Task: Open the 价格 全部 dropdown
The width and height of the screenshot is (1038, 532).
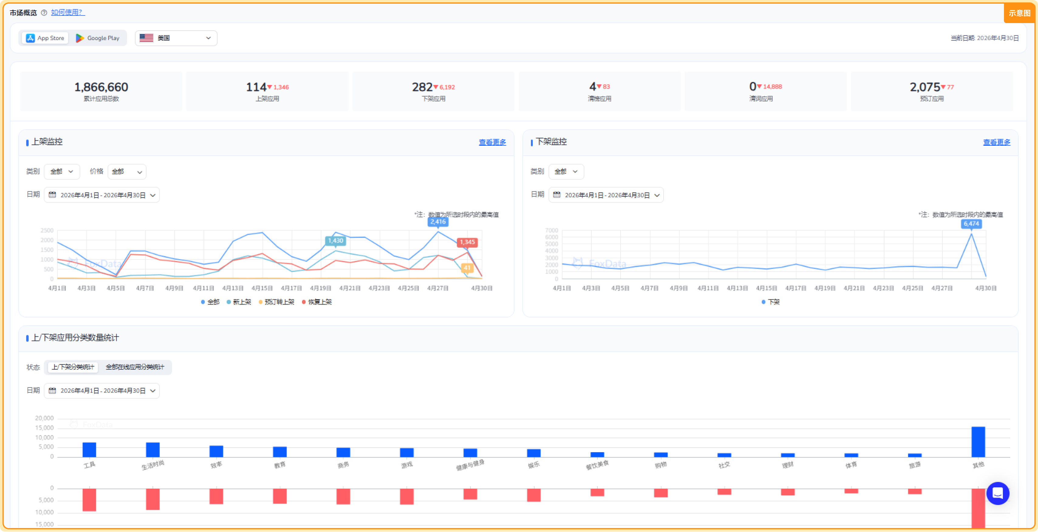Action: (x=127, y=172)
